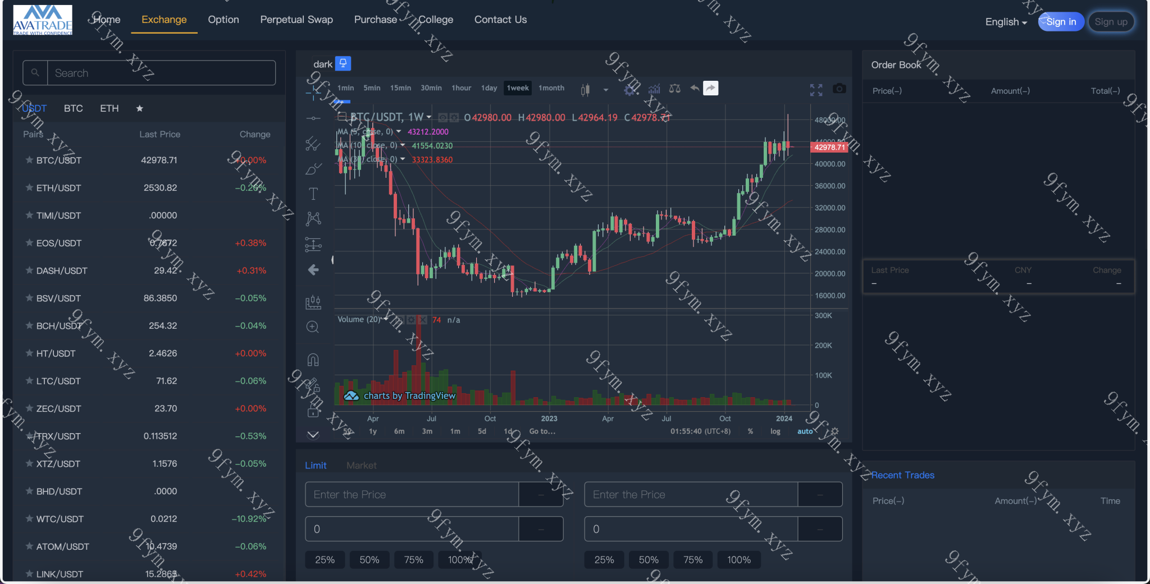
Task: Favorite the DASH/USDT pair star
Action: (x=29, y=270)
